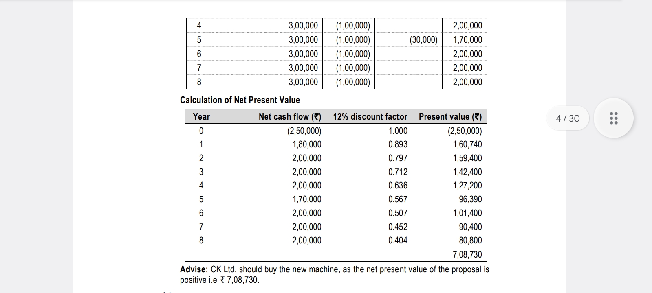Image resolution: width=652 pixels, height=293 pixels.
Task: Click the six-dot scroll handle button
Action: [613, 118]
